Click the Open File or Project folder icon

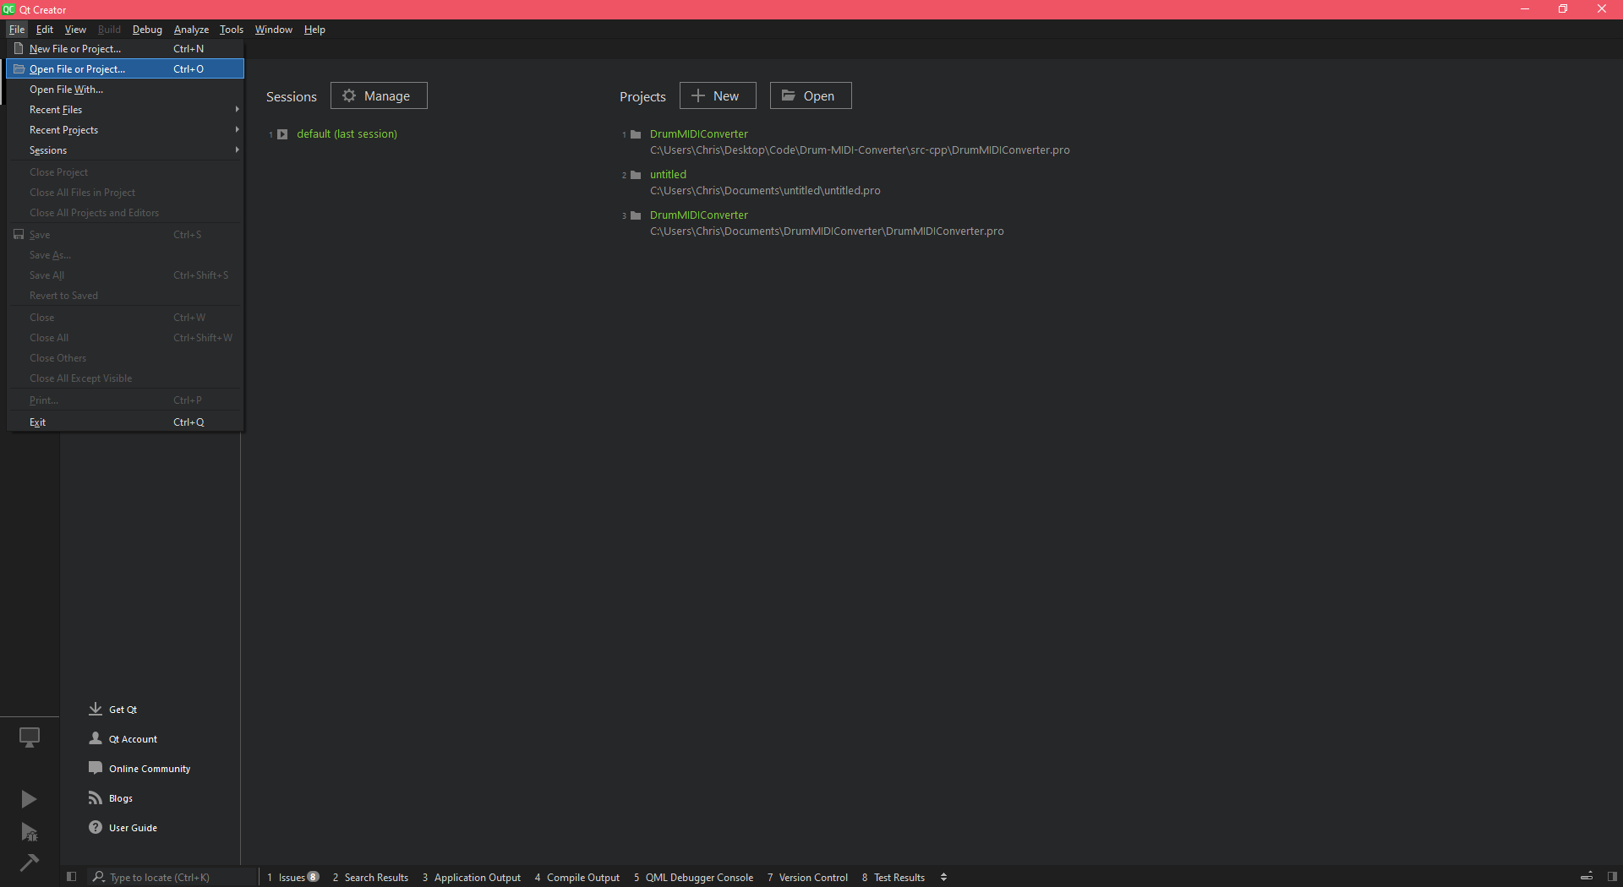(19, 68)
